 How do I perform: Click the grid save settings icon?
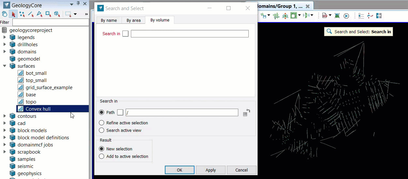264,15
